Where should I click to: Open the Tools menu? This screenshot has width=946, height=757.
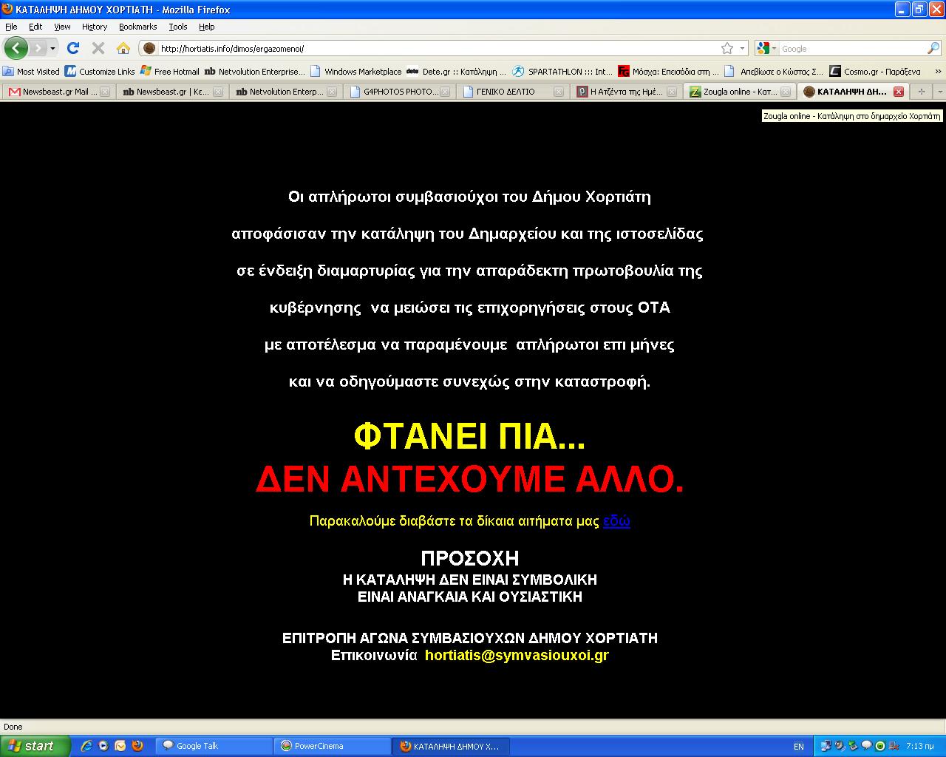[177, 27]
